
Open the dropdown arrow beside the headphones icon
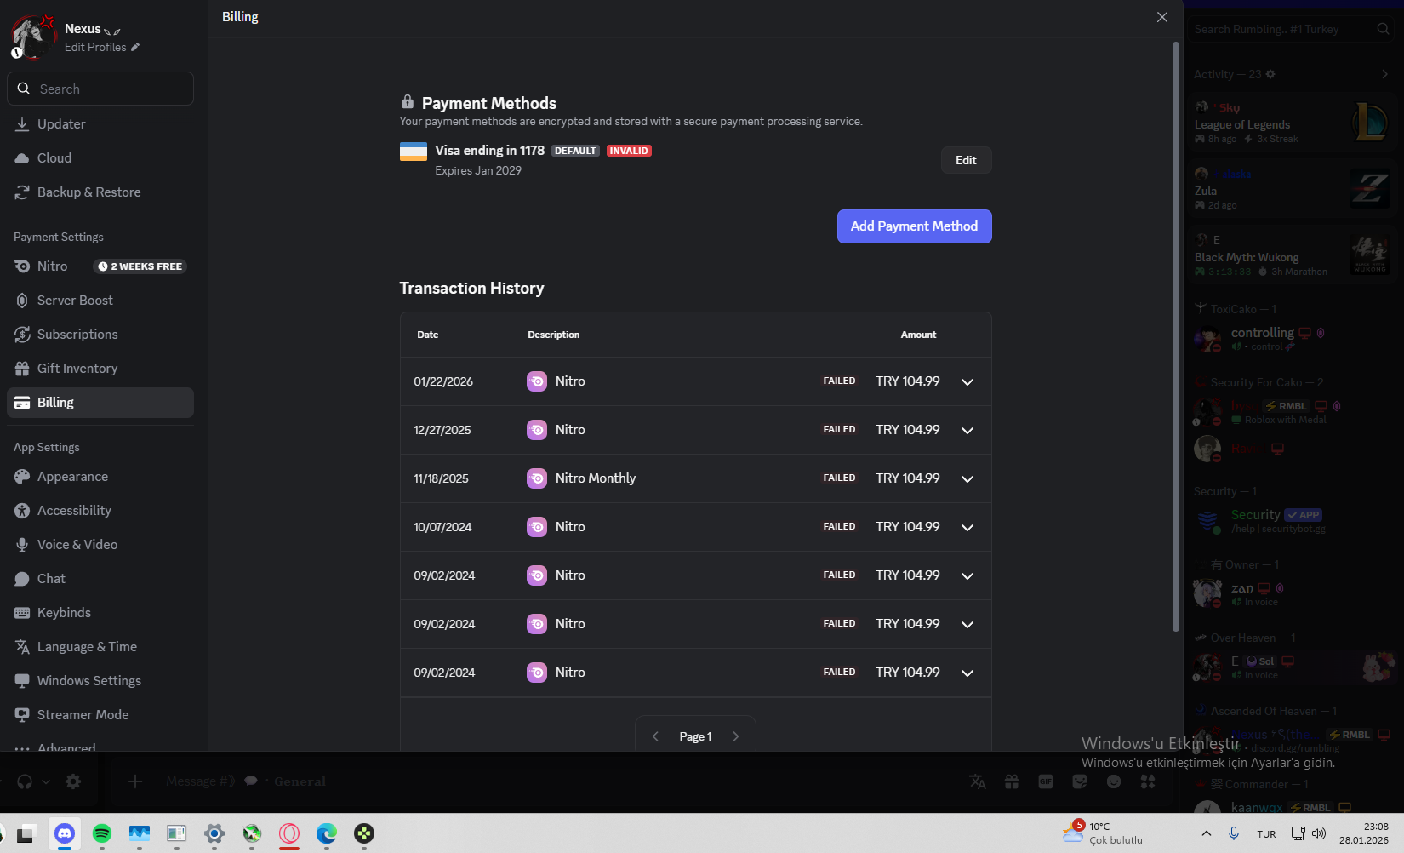point(46,781)
